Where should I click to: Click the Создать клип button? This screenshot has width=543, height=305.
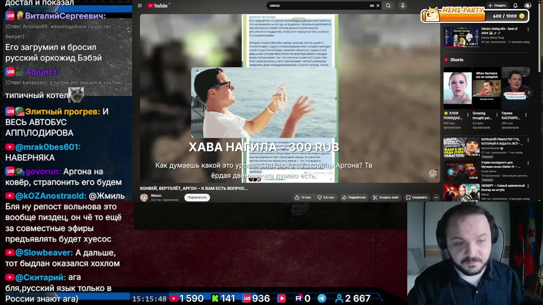point(386,197)
